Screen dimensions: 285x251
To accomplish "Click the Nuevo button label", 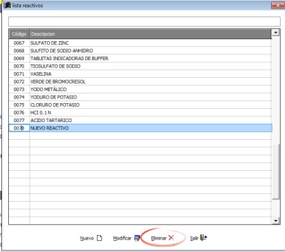I will (87, 238).
